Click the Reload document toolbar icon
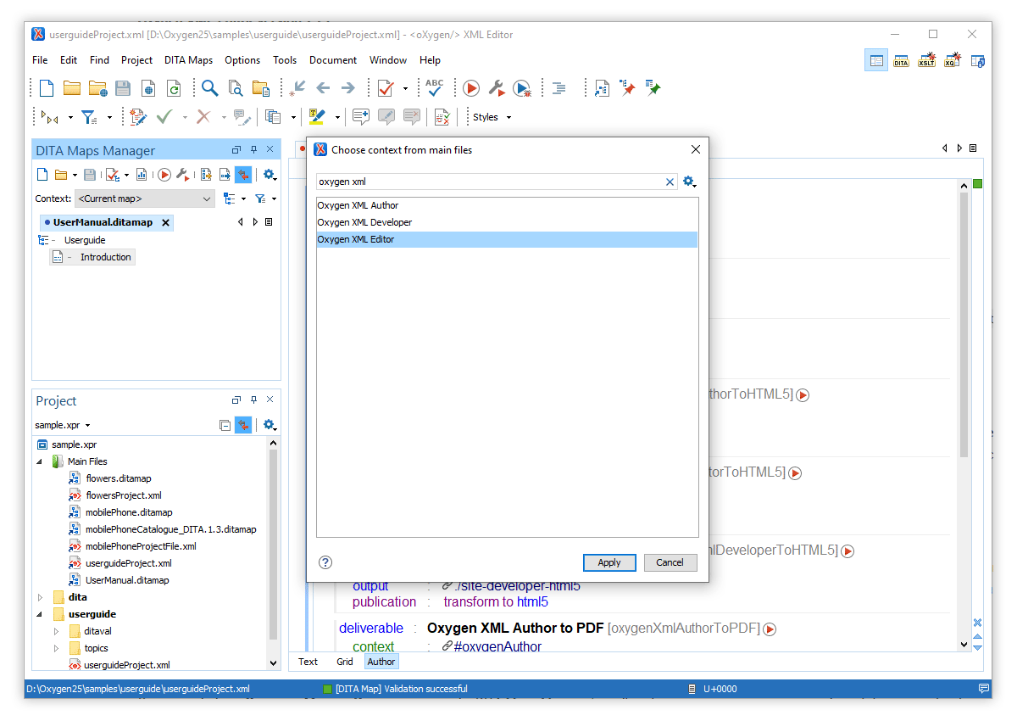This screenshot has height=721, width=1017. pos(174,88)
